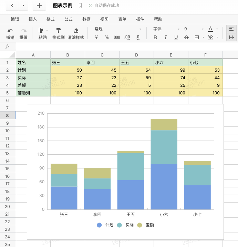The image size is (238, 247).
Task: Click the 小六 blue bar segment
Action: click(164, 187)
